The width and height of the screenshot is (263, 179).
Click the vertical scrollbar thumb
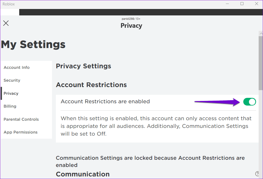pyautogui.click(x=261, y=63)
